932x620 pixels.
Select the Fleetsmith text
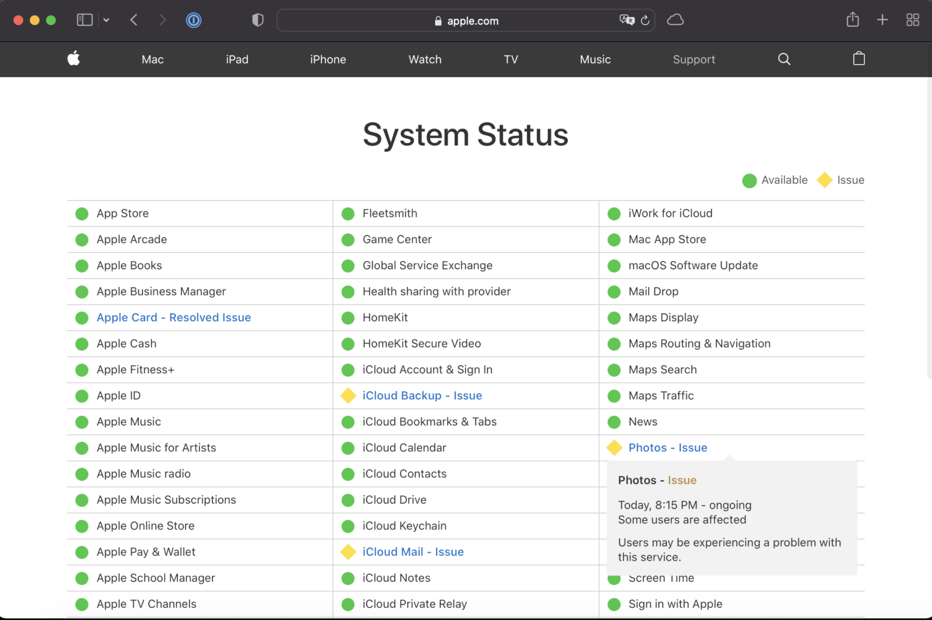click(x=390, y=213)
